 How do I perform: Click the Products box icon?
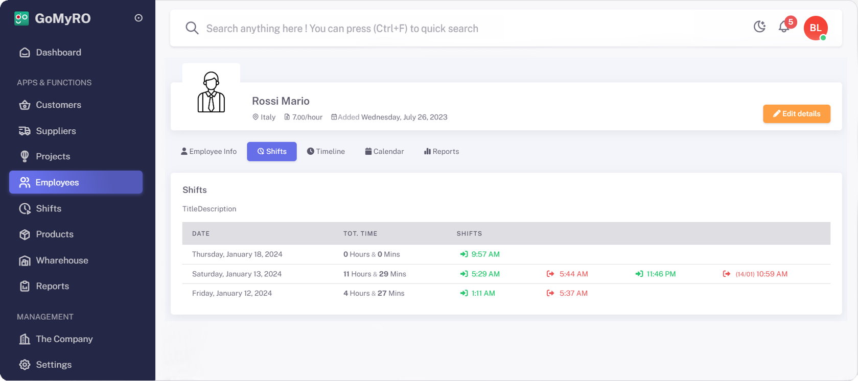(x=25, y=234)
